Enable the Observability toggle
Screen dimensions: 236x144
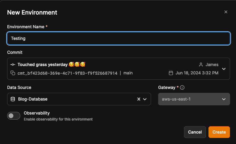[x=14, y=116]
